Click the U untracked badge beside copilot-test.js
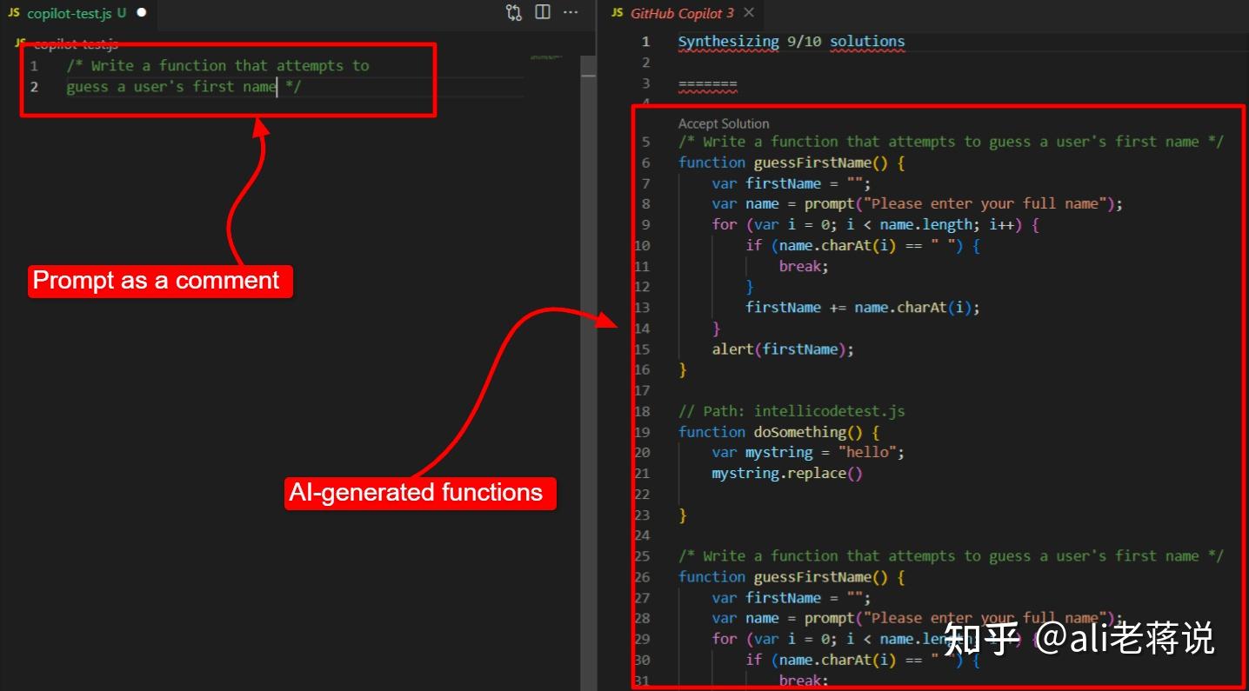Screen dimensions: 1249x691 click(x=121, y=13)
